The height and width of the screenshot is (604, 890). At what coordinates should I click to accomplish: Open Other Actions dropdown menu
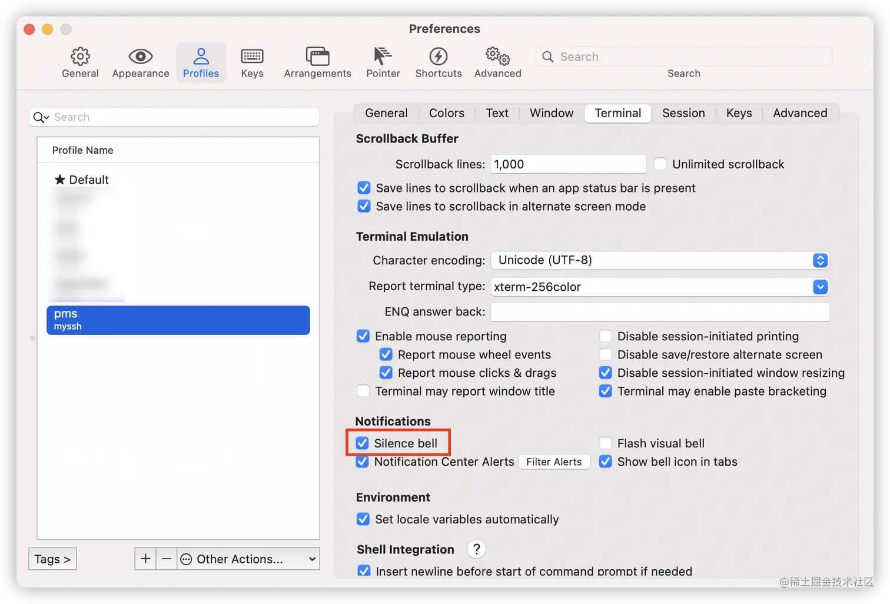[x=248, y=559]
